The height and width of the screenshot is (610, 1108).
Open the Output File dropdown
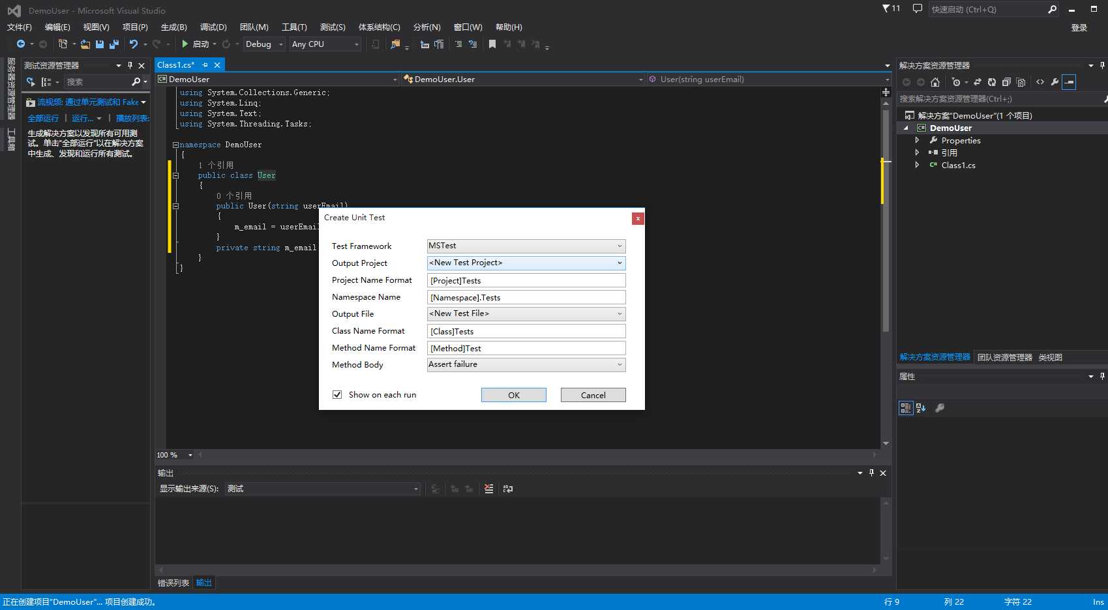(526, 313)
